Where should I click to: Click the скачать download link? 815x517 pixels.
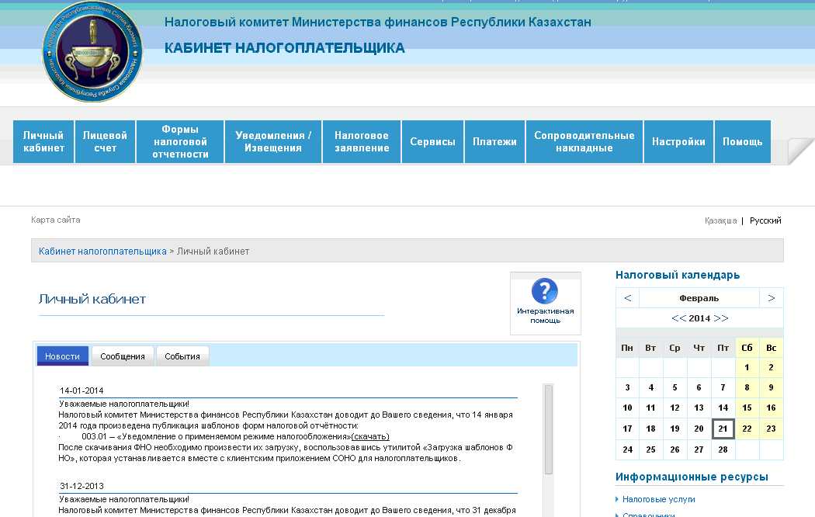click(370, 436)
